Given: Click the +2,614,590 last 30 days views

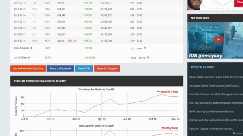Looking at the screenshot, I should [90, 57].
